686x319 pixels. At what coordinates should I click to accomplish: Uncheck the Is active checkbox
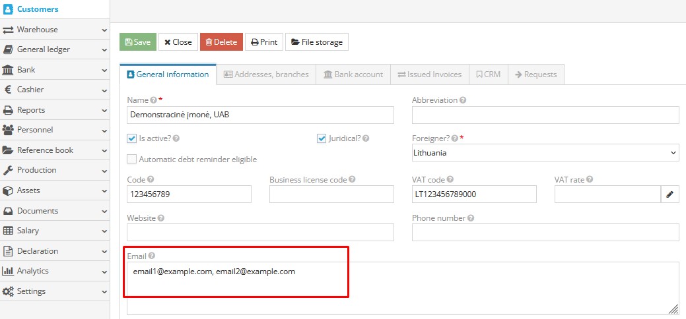click(132, 138)
